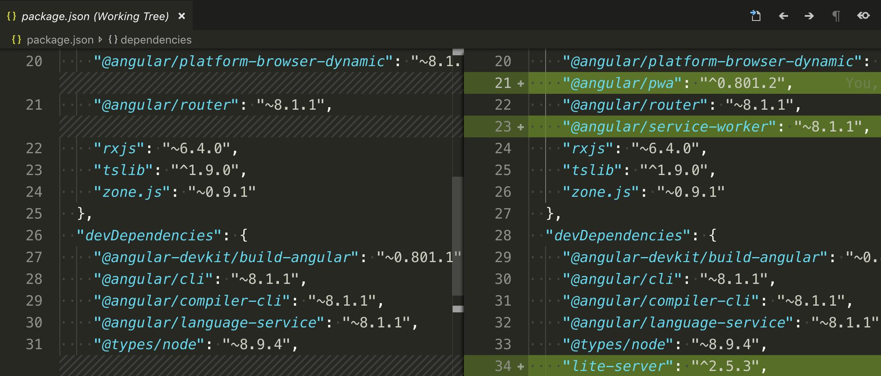Toggle whitespace rendering paragraph icon
The width and height of the screenshot is (881, 376).
[836, 16]
